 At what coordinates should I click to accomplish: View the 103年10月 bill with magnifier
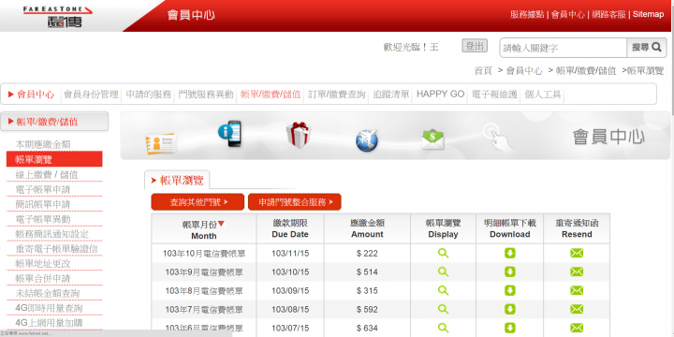click(443, 253)
